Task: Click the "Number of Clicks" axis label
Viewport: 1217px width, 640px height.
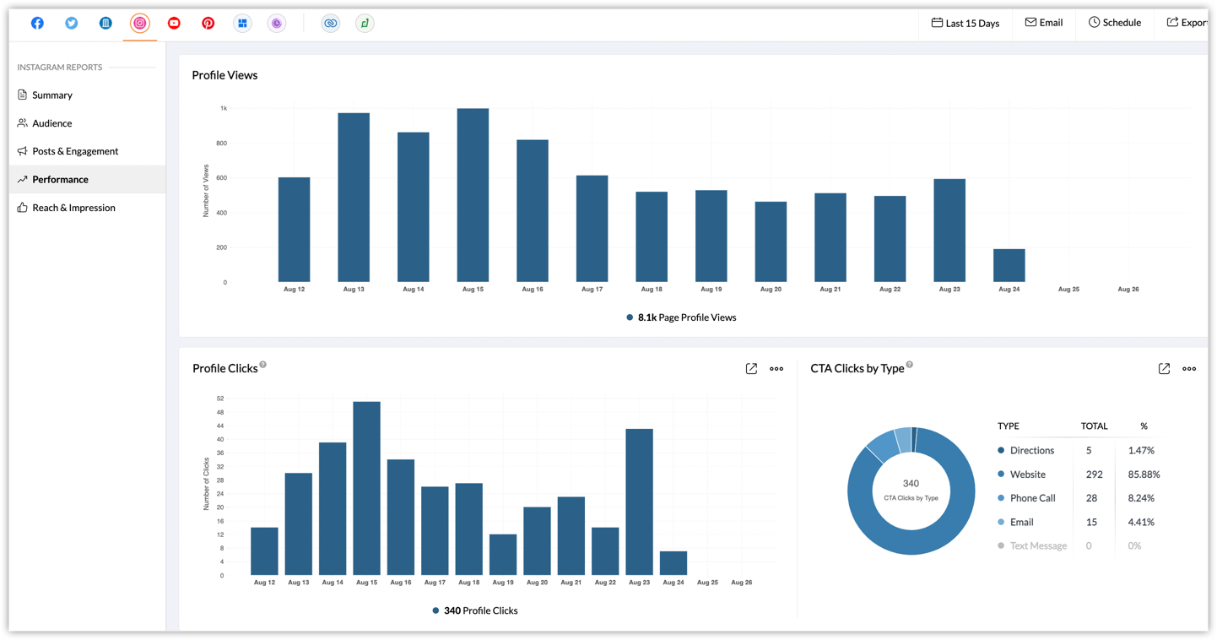Action: [206, 484]
